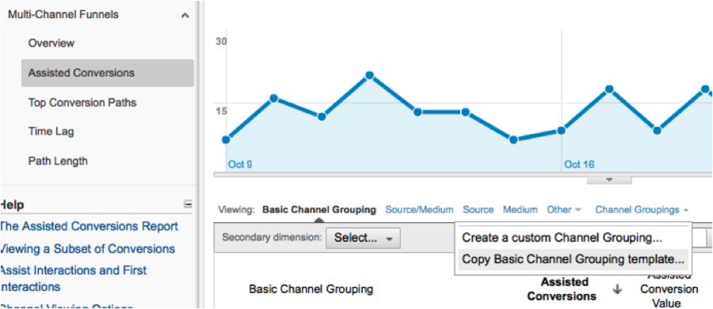Switch view to Medium

pos(520,209)
